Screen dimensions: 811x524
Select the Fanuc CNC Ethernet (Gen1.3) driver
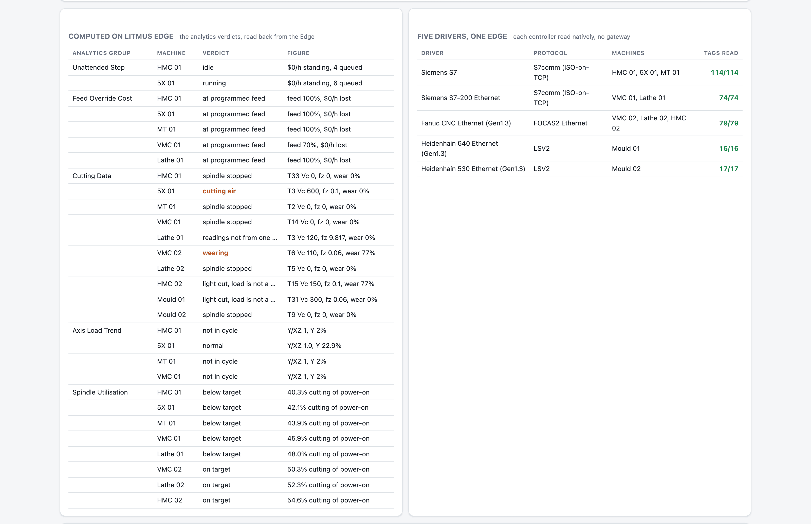coord(466,123)
